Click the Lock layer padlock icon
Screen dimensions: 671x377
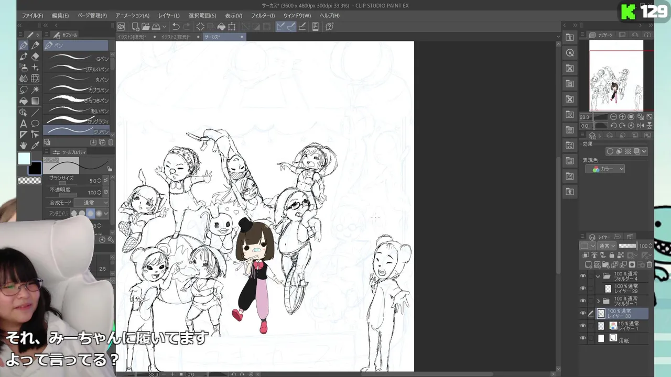coord(612,256)
